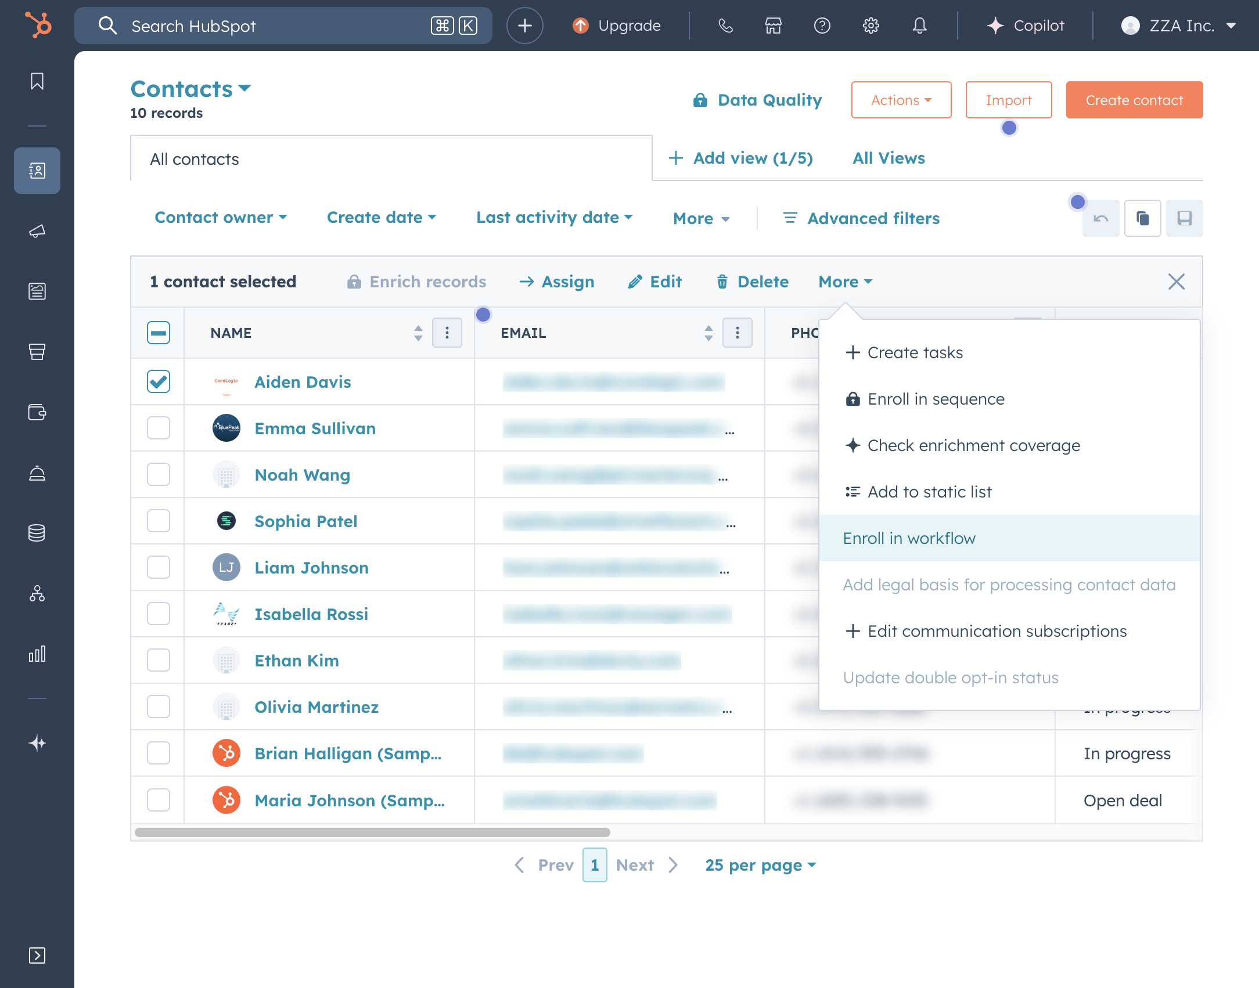The width and height of the screenshot is (1259, 988).
Task: Open the Notifications bell icon
Action: click(920, 26)
